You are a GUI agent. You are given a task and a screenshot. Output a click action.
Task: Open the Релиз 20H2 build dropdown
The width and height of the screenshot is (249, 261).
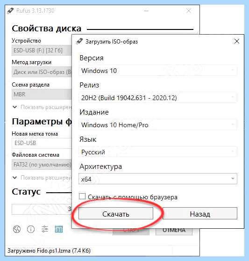point(158,97)
